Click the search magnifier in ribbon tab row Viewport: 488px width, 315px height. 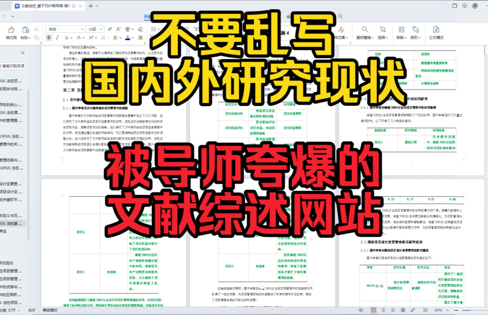[x=340, y=17]
